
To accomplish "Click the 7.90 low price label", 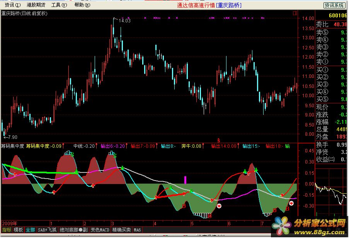I will pos(12,137).
